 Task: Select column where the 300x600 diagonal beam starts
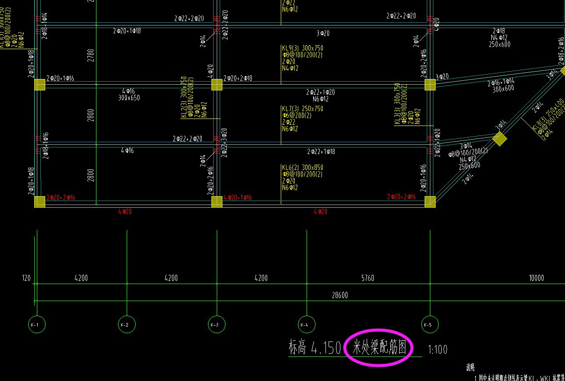pyautogui.click(x=430, y=85)
